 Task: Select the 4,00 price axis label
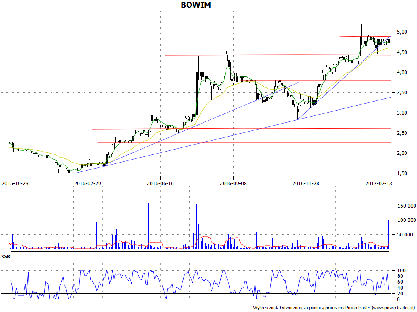coord(402,72)
